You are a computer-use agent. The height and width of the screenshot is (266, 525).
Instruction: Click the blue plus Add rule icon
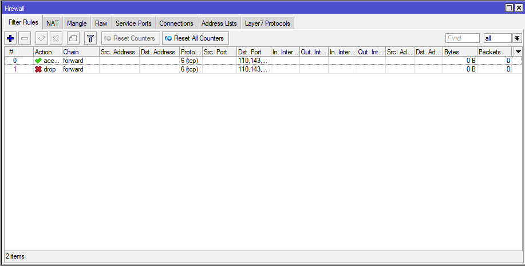click(10, 38)
